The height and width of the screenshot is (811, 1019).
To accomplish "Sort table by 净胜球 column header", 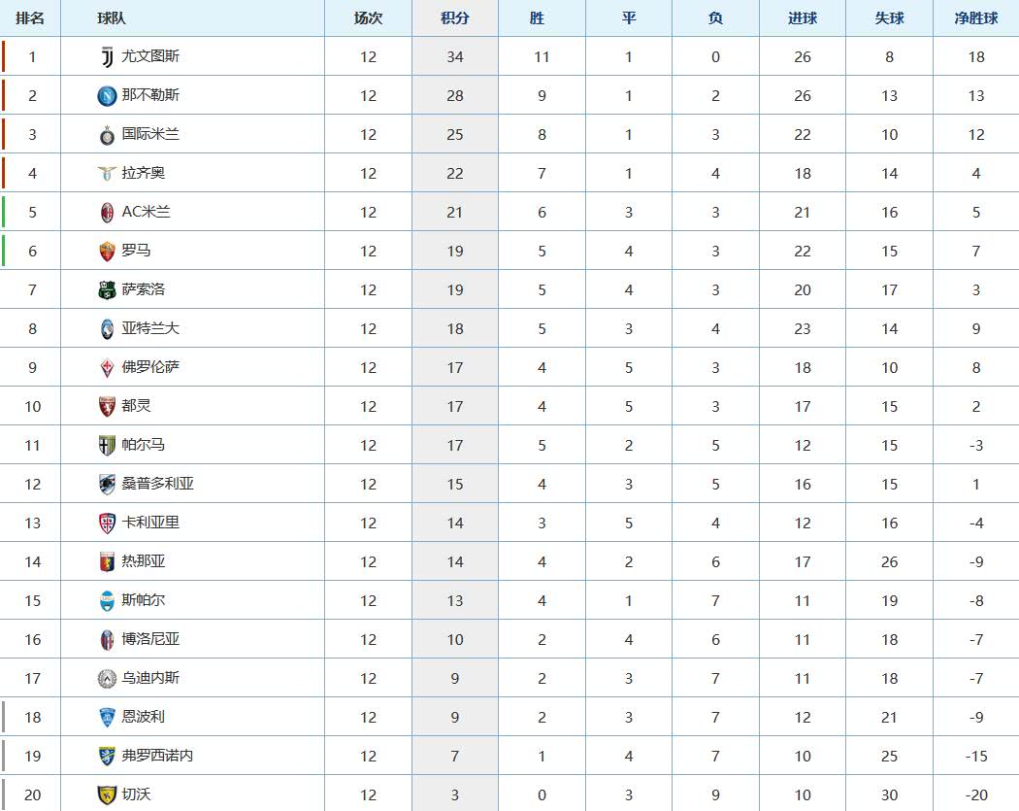I will click(976, 18).
